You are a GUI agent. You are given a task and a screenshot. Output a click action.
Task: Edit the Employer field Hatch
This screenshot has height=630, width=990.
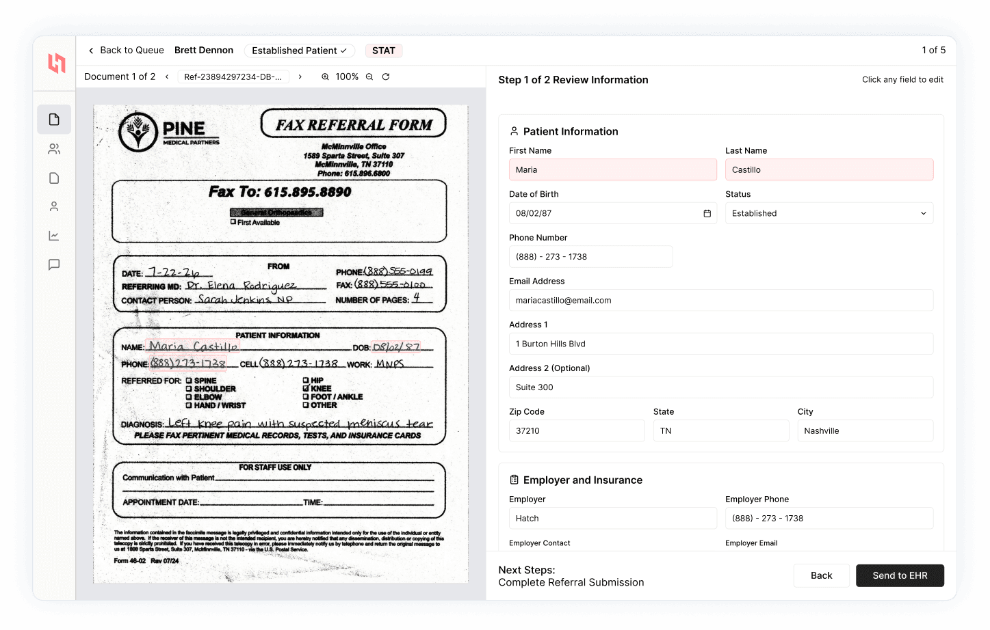pyautogui.click(x=613, y=519)
